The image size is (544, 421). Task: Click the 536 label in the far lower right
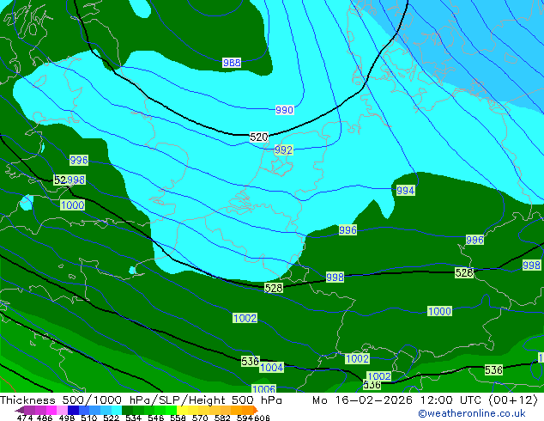pyautogui.click(x=493, y=370)
